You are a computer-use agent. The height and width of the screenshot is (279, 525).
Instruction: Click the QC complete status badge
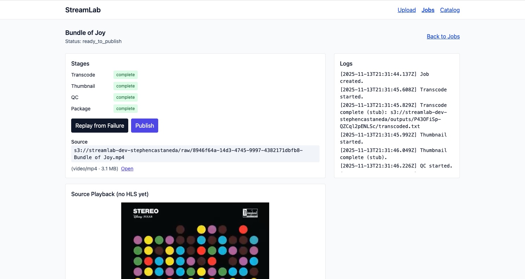[x=125, y=97]
